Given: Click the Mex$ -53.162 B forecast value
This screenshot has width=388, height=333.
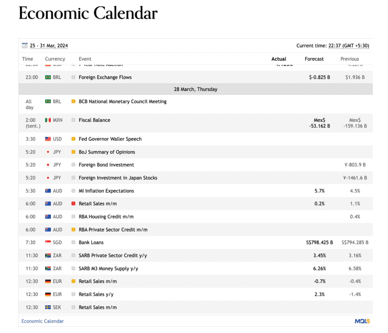Looking at the screenshot, I should coord(320,123).
